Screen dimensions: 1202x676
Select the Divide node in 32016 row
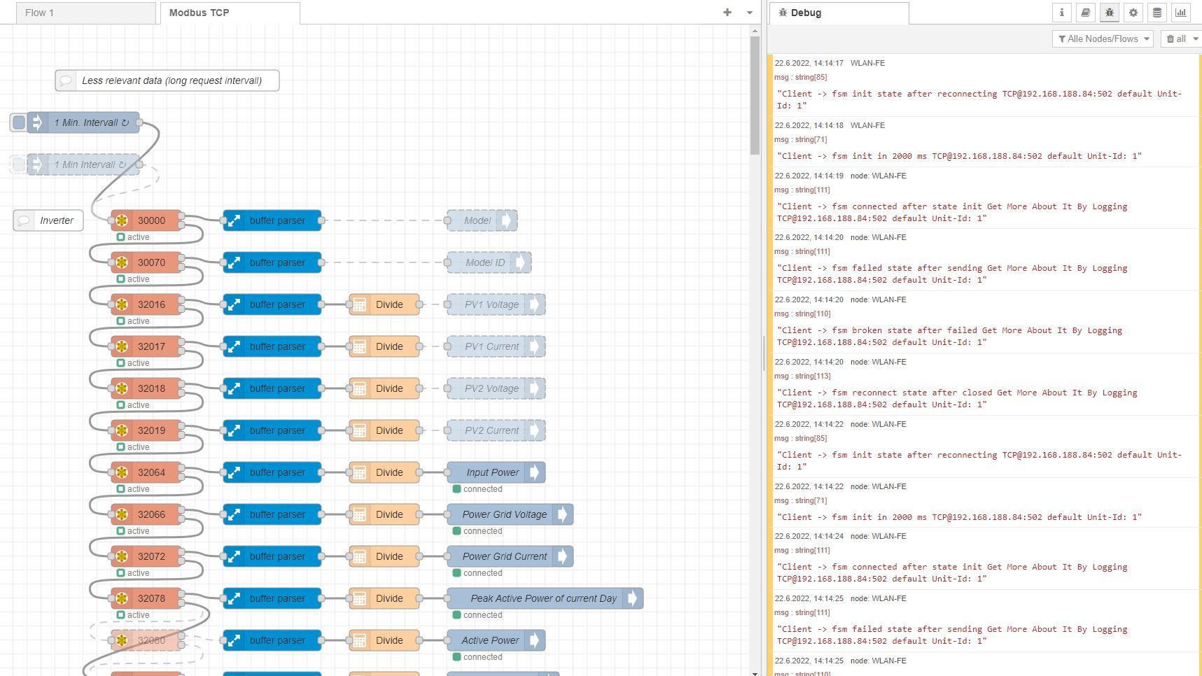384,304
